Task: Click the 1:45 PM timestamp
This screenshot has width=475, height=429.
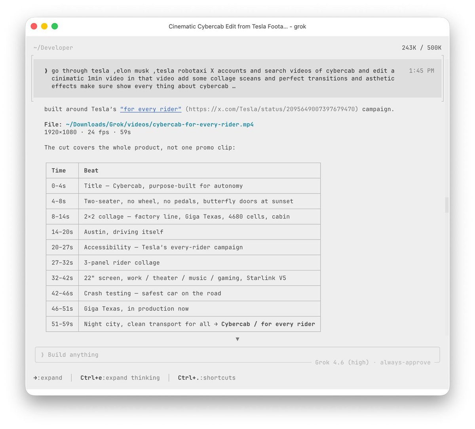Action: [x=422, y=71]
